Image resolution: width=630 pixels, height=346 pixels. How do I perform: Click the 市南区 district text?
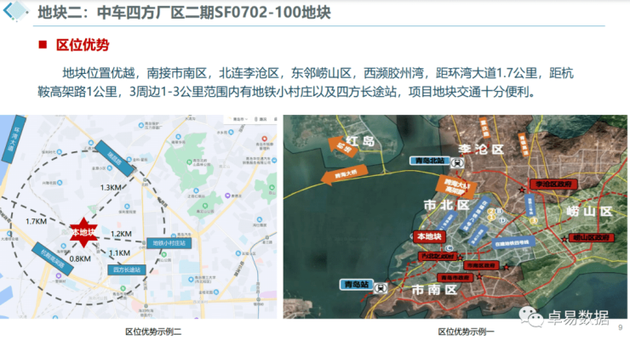point(435,289)
